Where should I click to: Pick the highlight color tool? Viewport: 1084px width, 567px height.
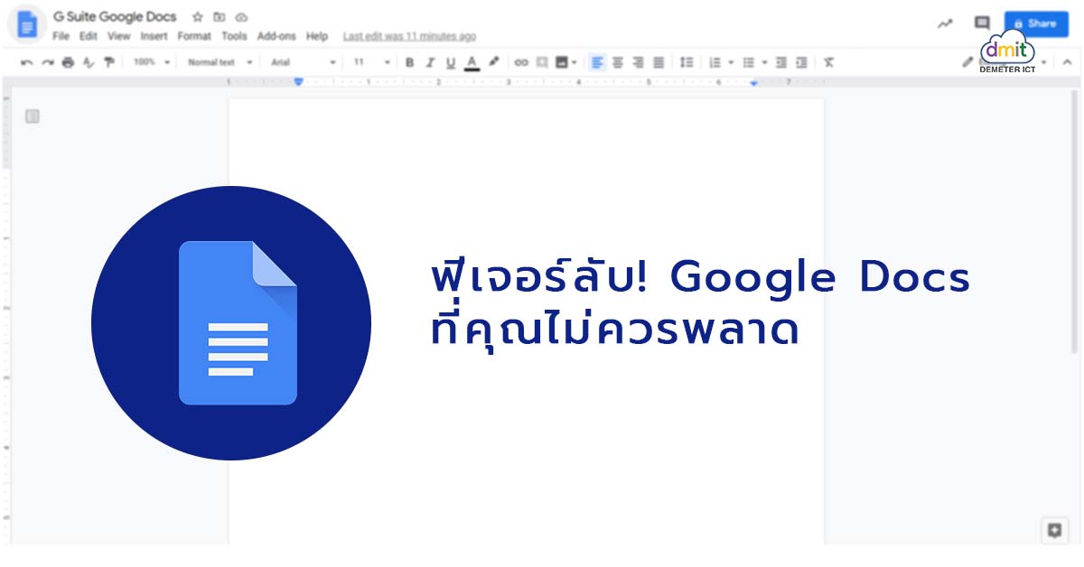[493, 62]
